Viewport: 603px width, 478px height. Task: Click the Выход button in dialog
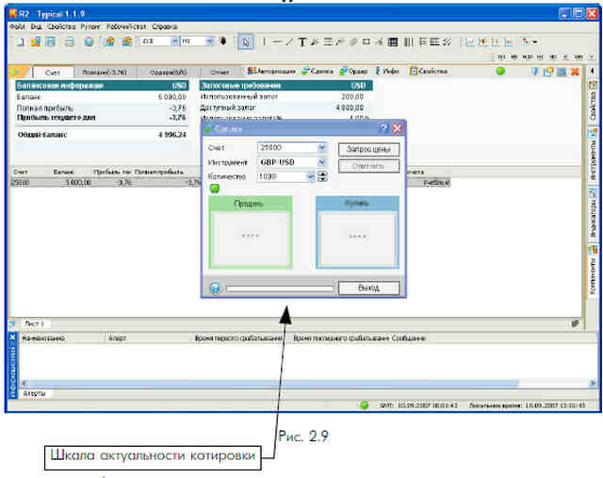pyautogui.click(x=368, y=288)
